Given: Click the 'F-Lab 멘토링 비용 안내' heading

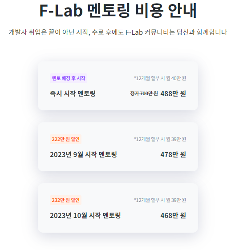Looking at the screenshot, I should pyautogui.click(x=118, y=11).
